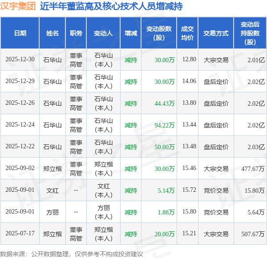Image resolution: width=267 pixels, height=258 pixels.
Task: Click the 数据来源 disclaimer footer text
Action: (x=72, y=254)
